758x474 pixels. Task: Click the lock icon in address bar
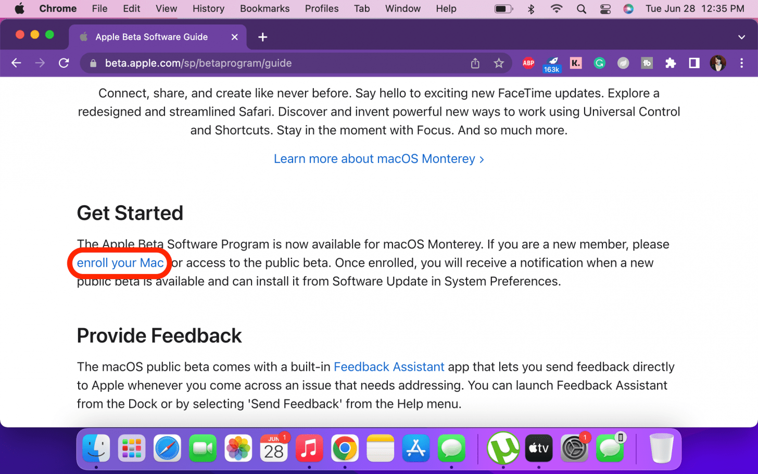pyautogui.click(x=93, y=63)
